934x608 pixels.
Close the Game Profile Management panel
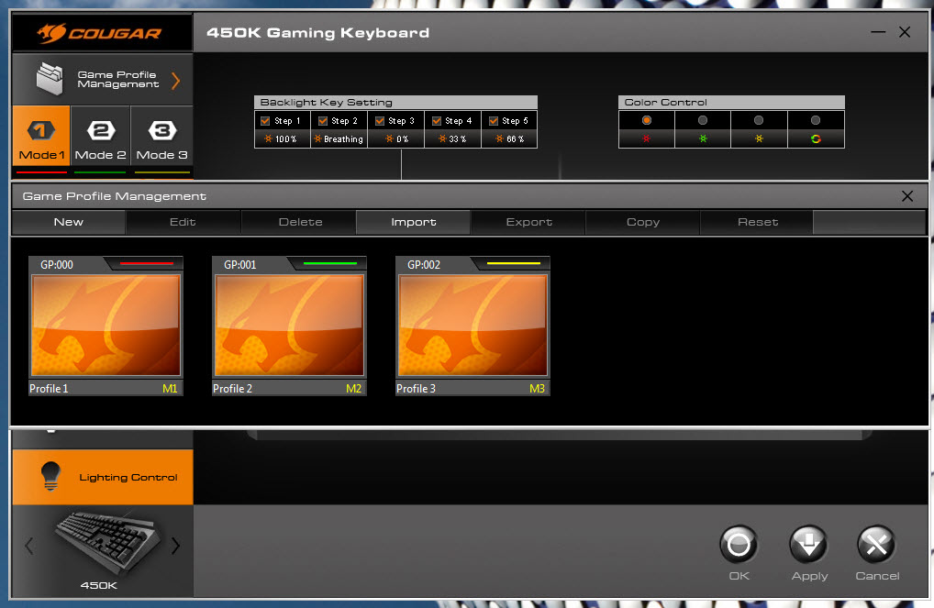907,196
